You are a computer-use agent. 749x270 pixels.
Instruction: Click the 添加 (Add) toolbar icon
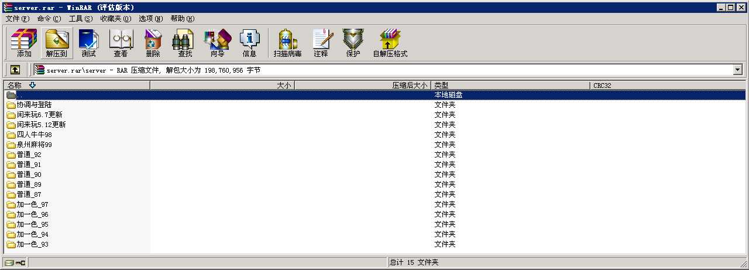[x=24, y=43]
